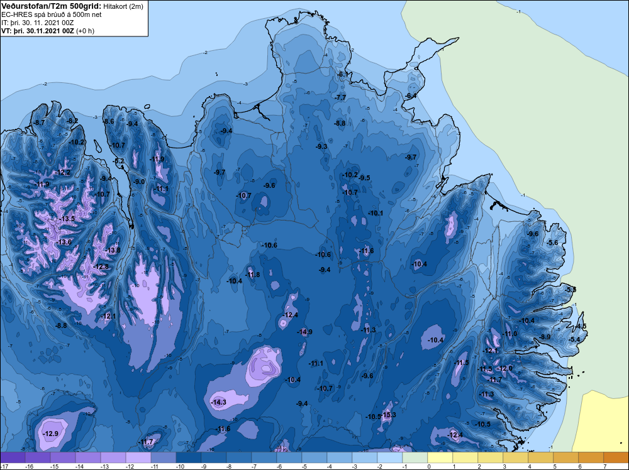
Task: Click the -6.1 temperature value
Action: click(343, 74)
